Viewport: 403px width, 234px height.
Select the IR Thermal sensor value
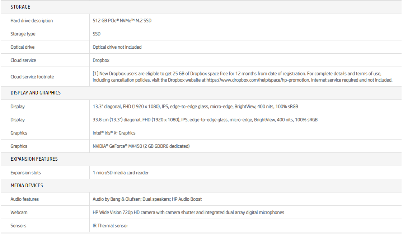[110, 226]
